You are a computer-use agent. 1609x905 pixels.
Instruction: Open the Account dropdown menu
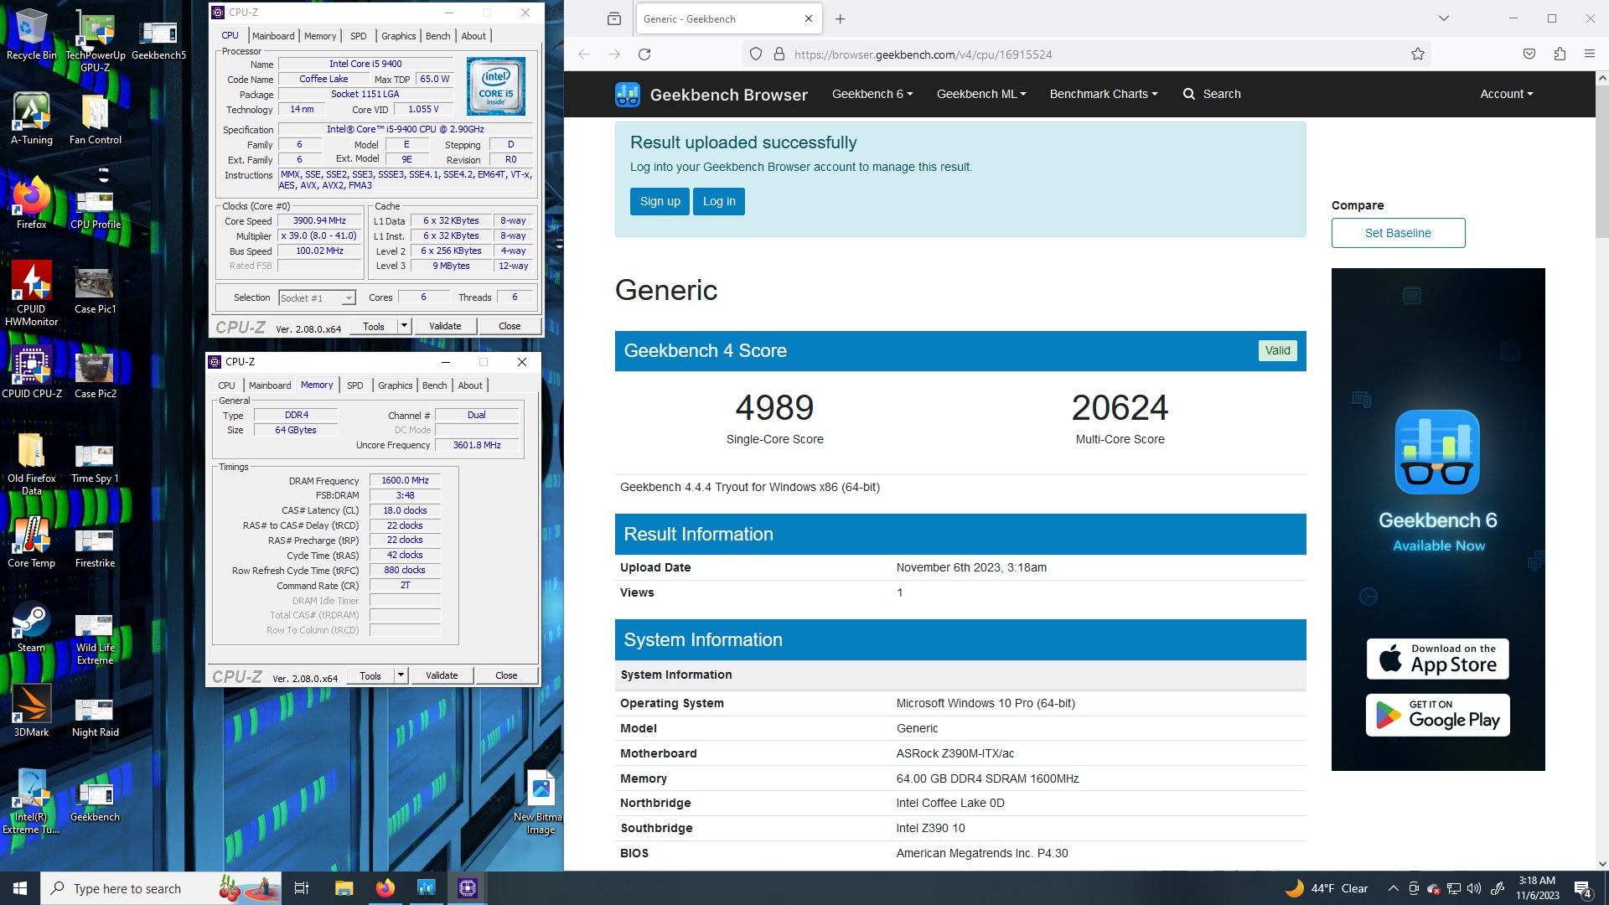click(1506, 94)
